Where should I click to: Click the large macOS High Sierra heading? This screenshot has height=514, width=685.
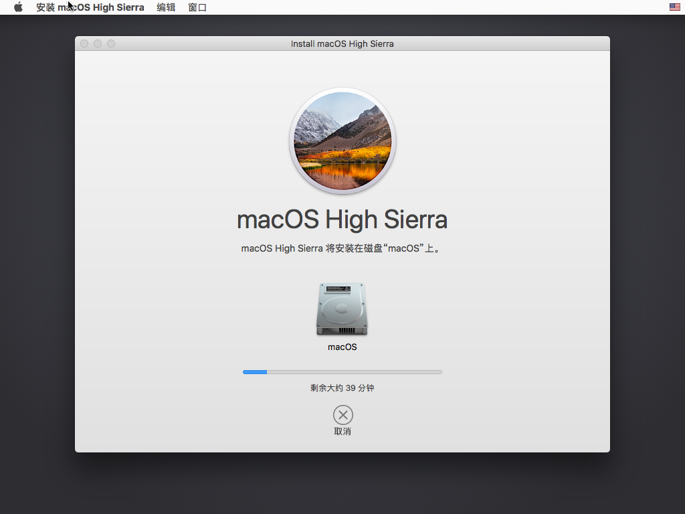(342, 220)
